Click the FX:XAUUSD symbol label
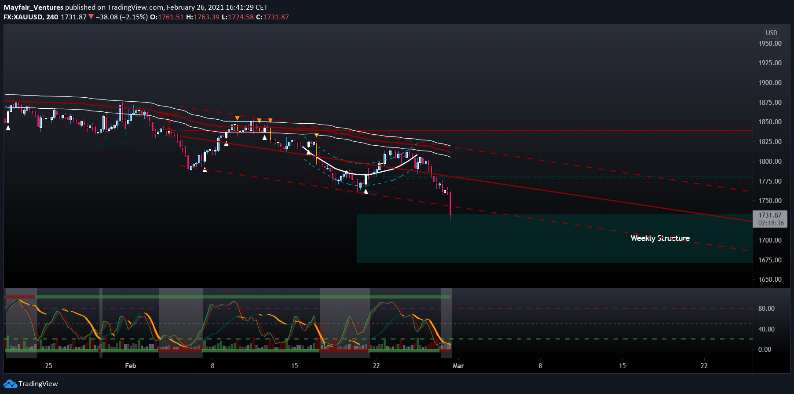The image size is (794, 394). pos(23,17)
